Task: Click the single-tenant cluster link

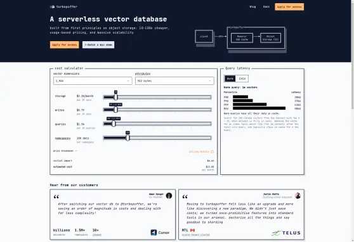Action: [x=196, y=235]
